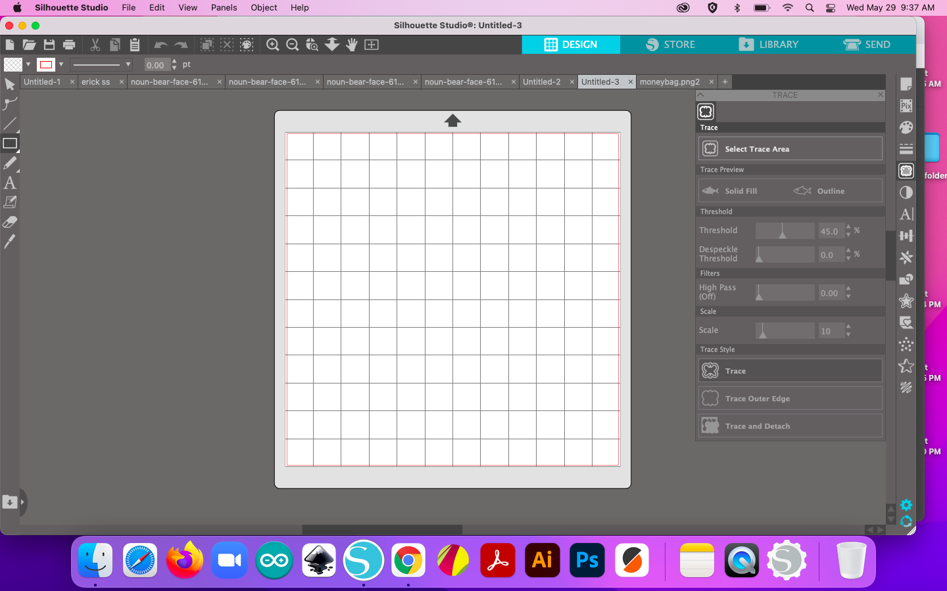Open a file using the folder icon
Image resolution: width=947 pixels, height=591 pixels.
tap(29, 45)
